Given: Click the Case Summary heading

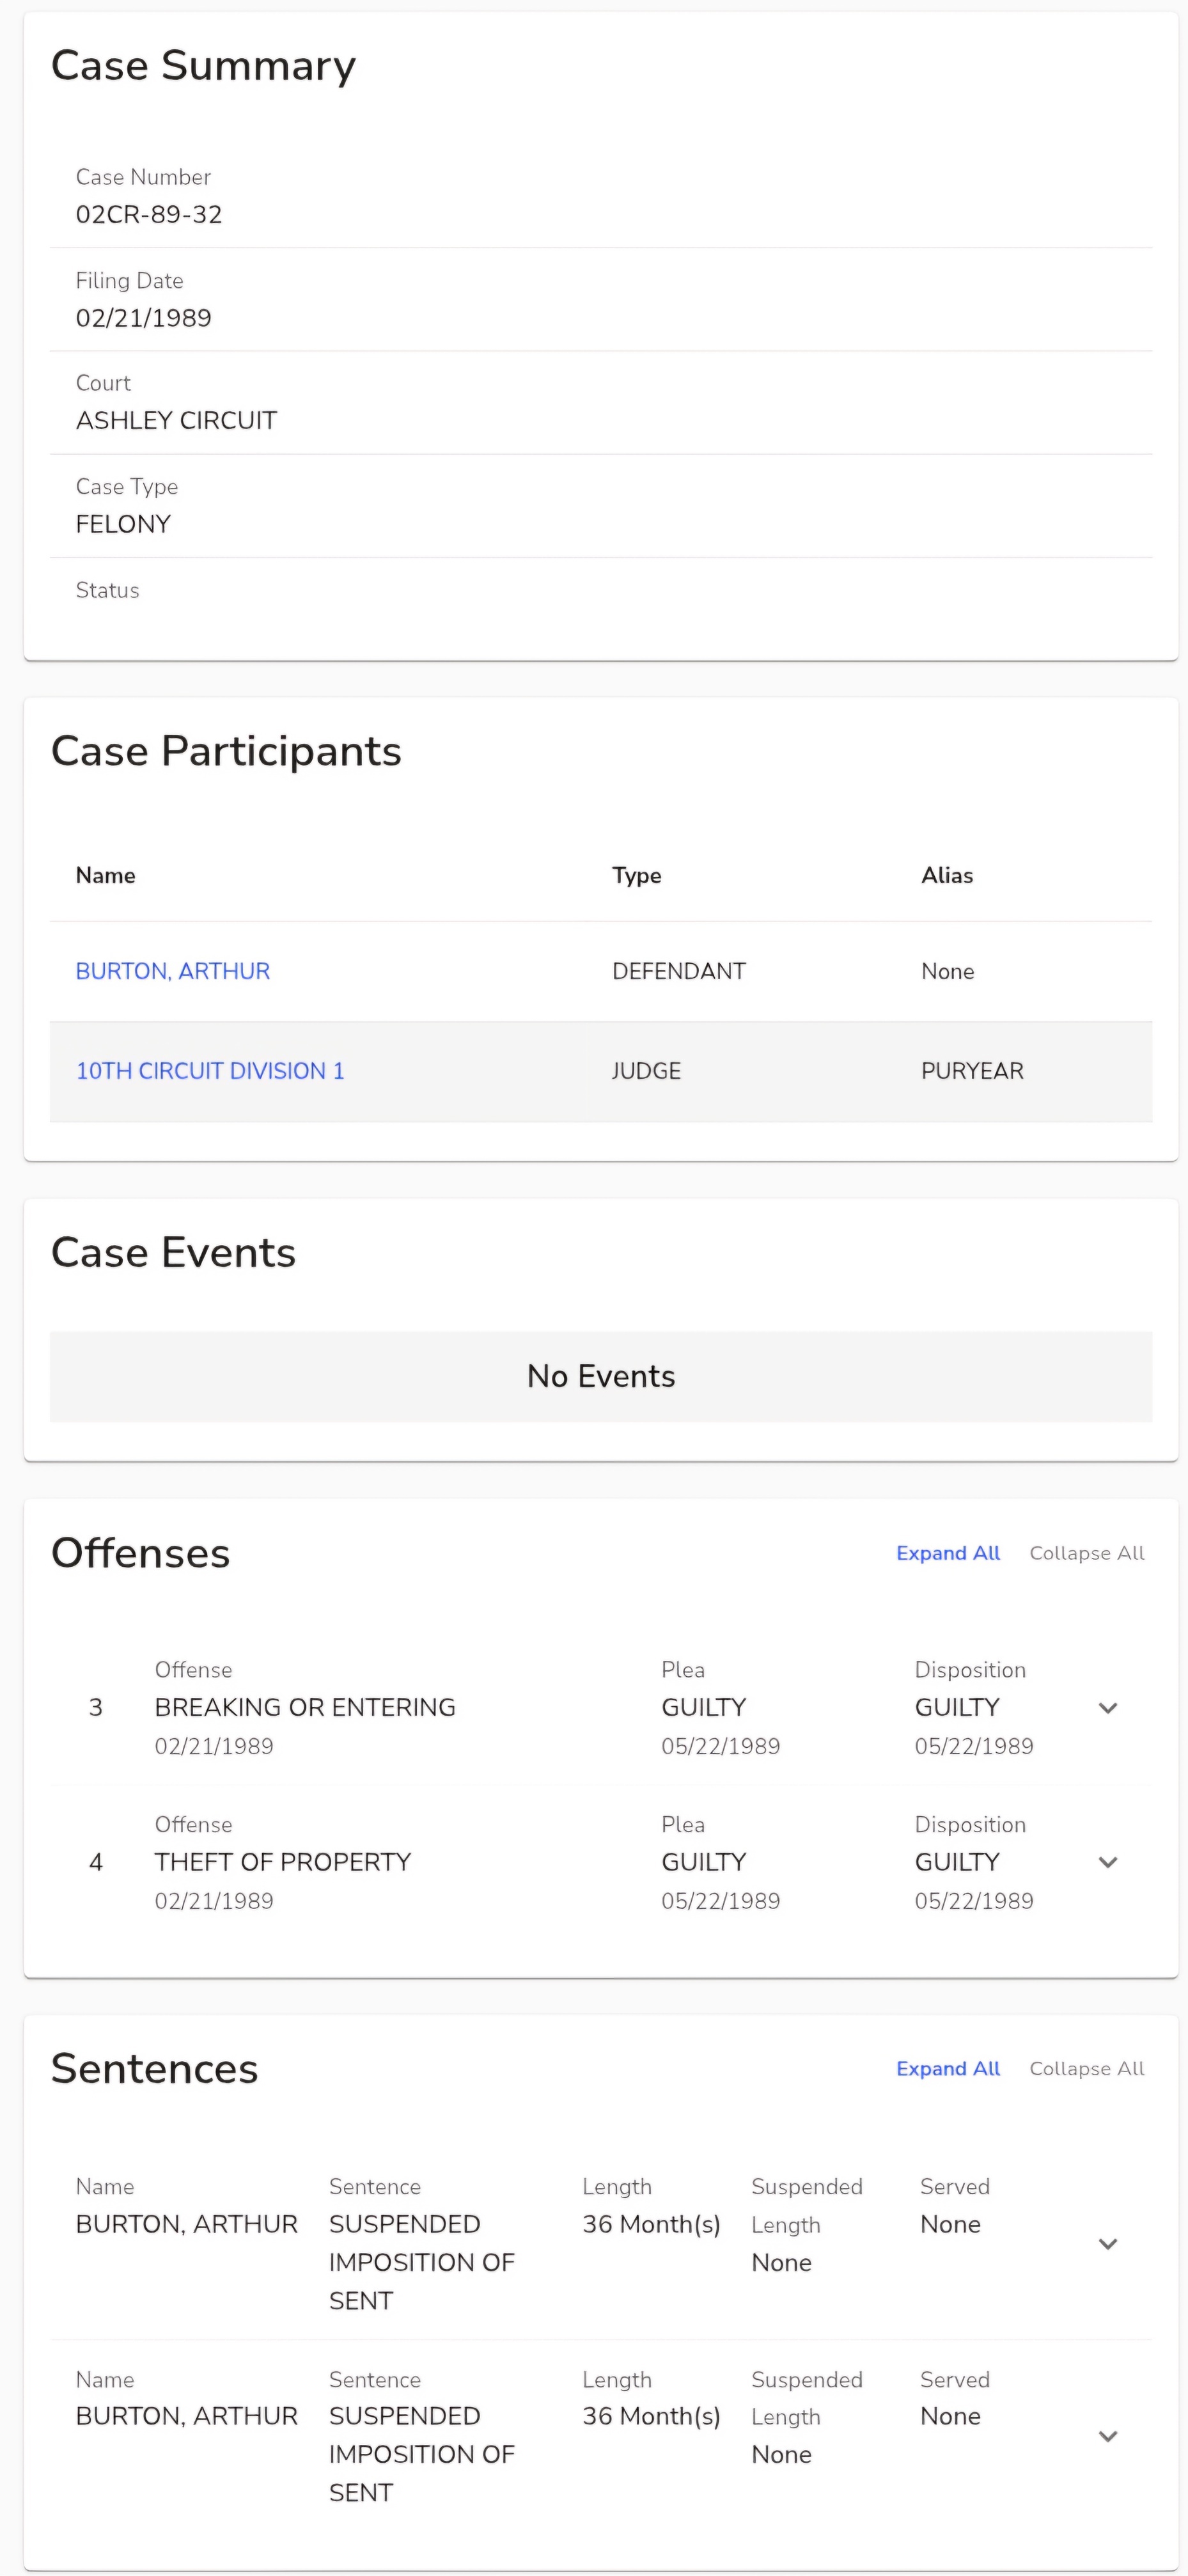Looking at the screenshot, I should pos(203,65).
